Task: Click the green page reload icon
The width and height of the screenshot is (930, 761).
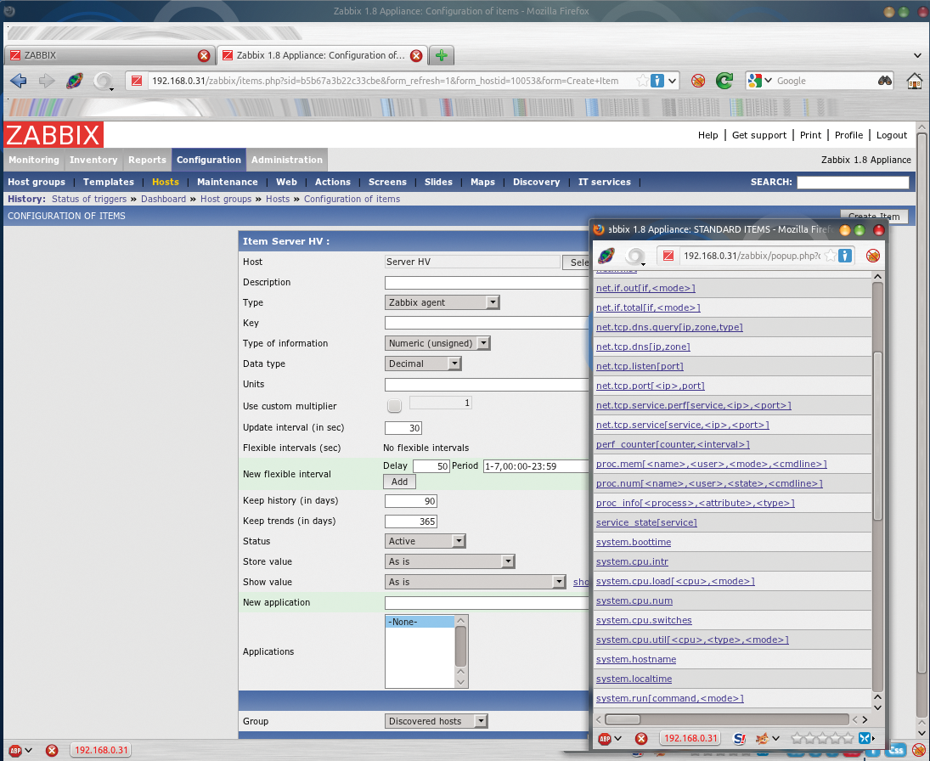Action: pyautogui.click(x=724, y=80)
